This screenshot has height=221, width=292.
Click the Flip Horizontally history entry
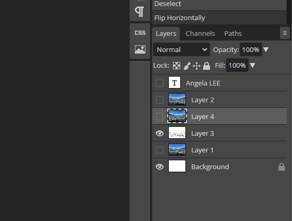180,18
